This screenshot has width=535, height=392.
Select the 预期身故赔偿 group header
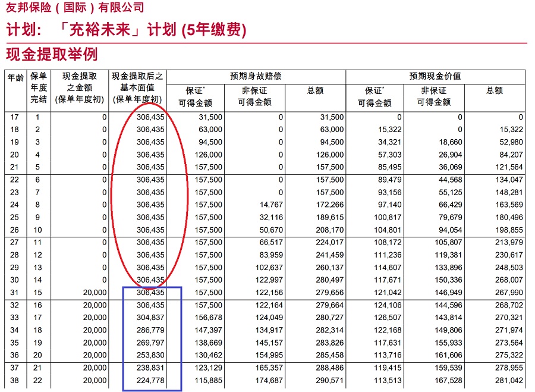point(256,76)
